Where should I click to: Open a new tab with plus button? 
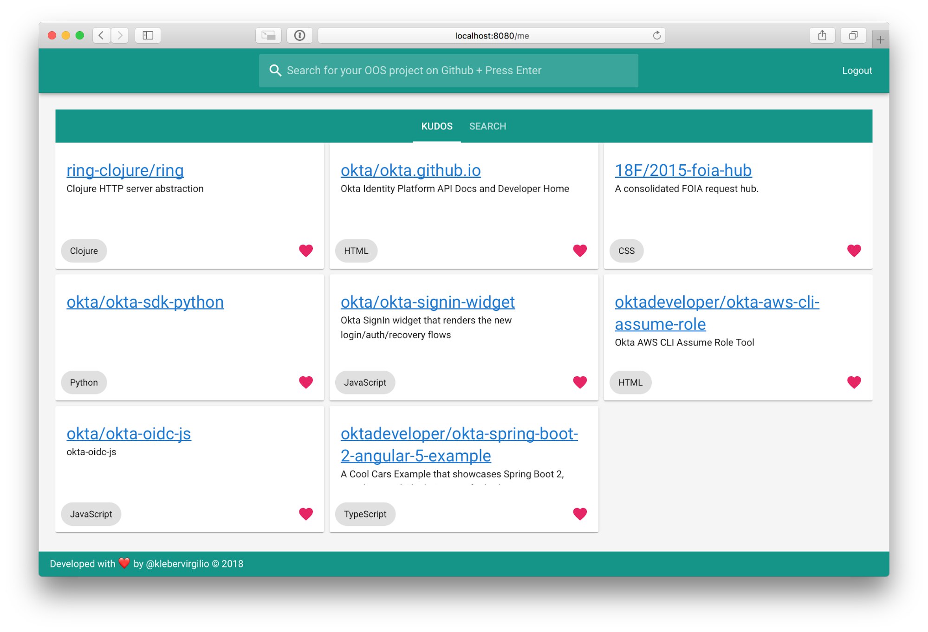(x=880, y=40)
